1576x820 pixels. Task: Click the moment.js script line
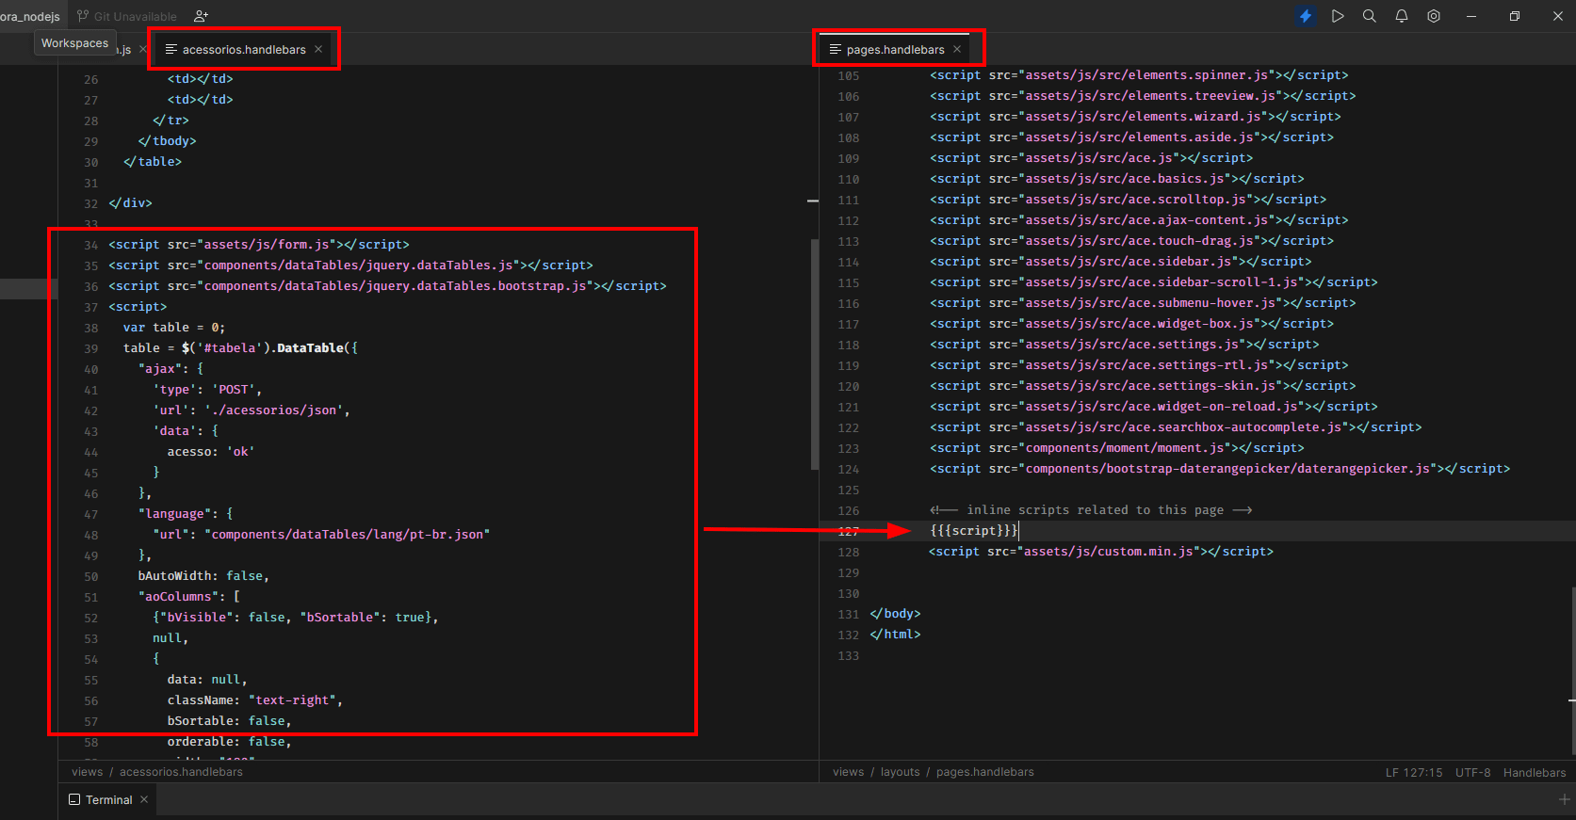click(x=1116, y=448)
